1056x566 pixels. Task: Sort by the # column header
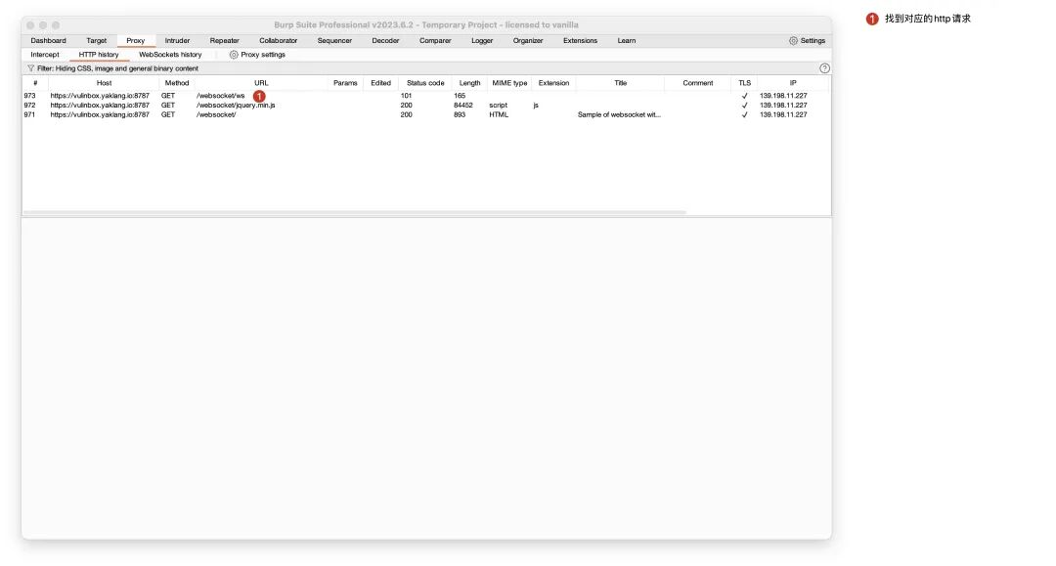tap(35, 83)
